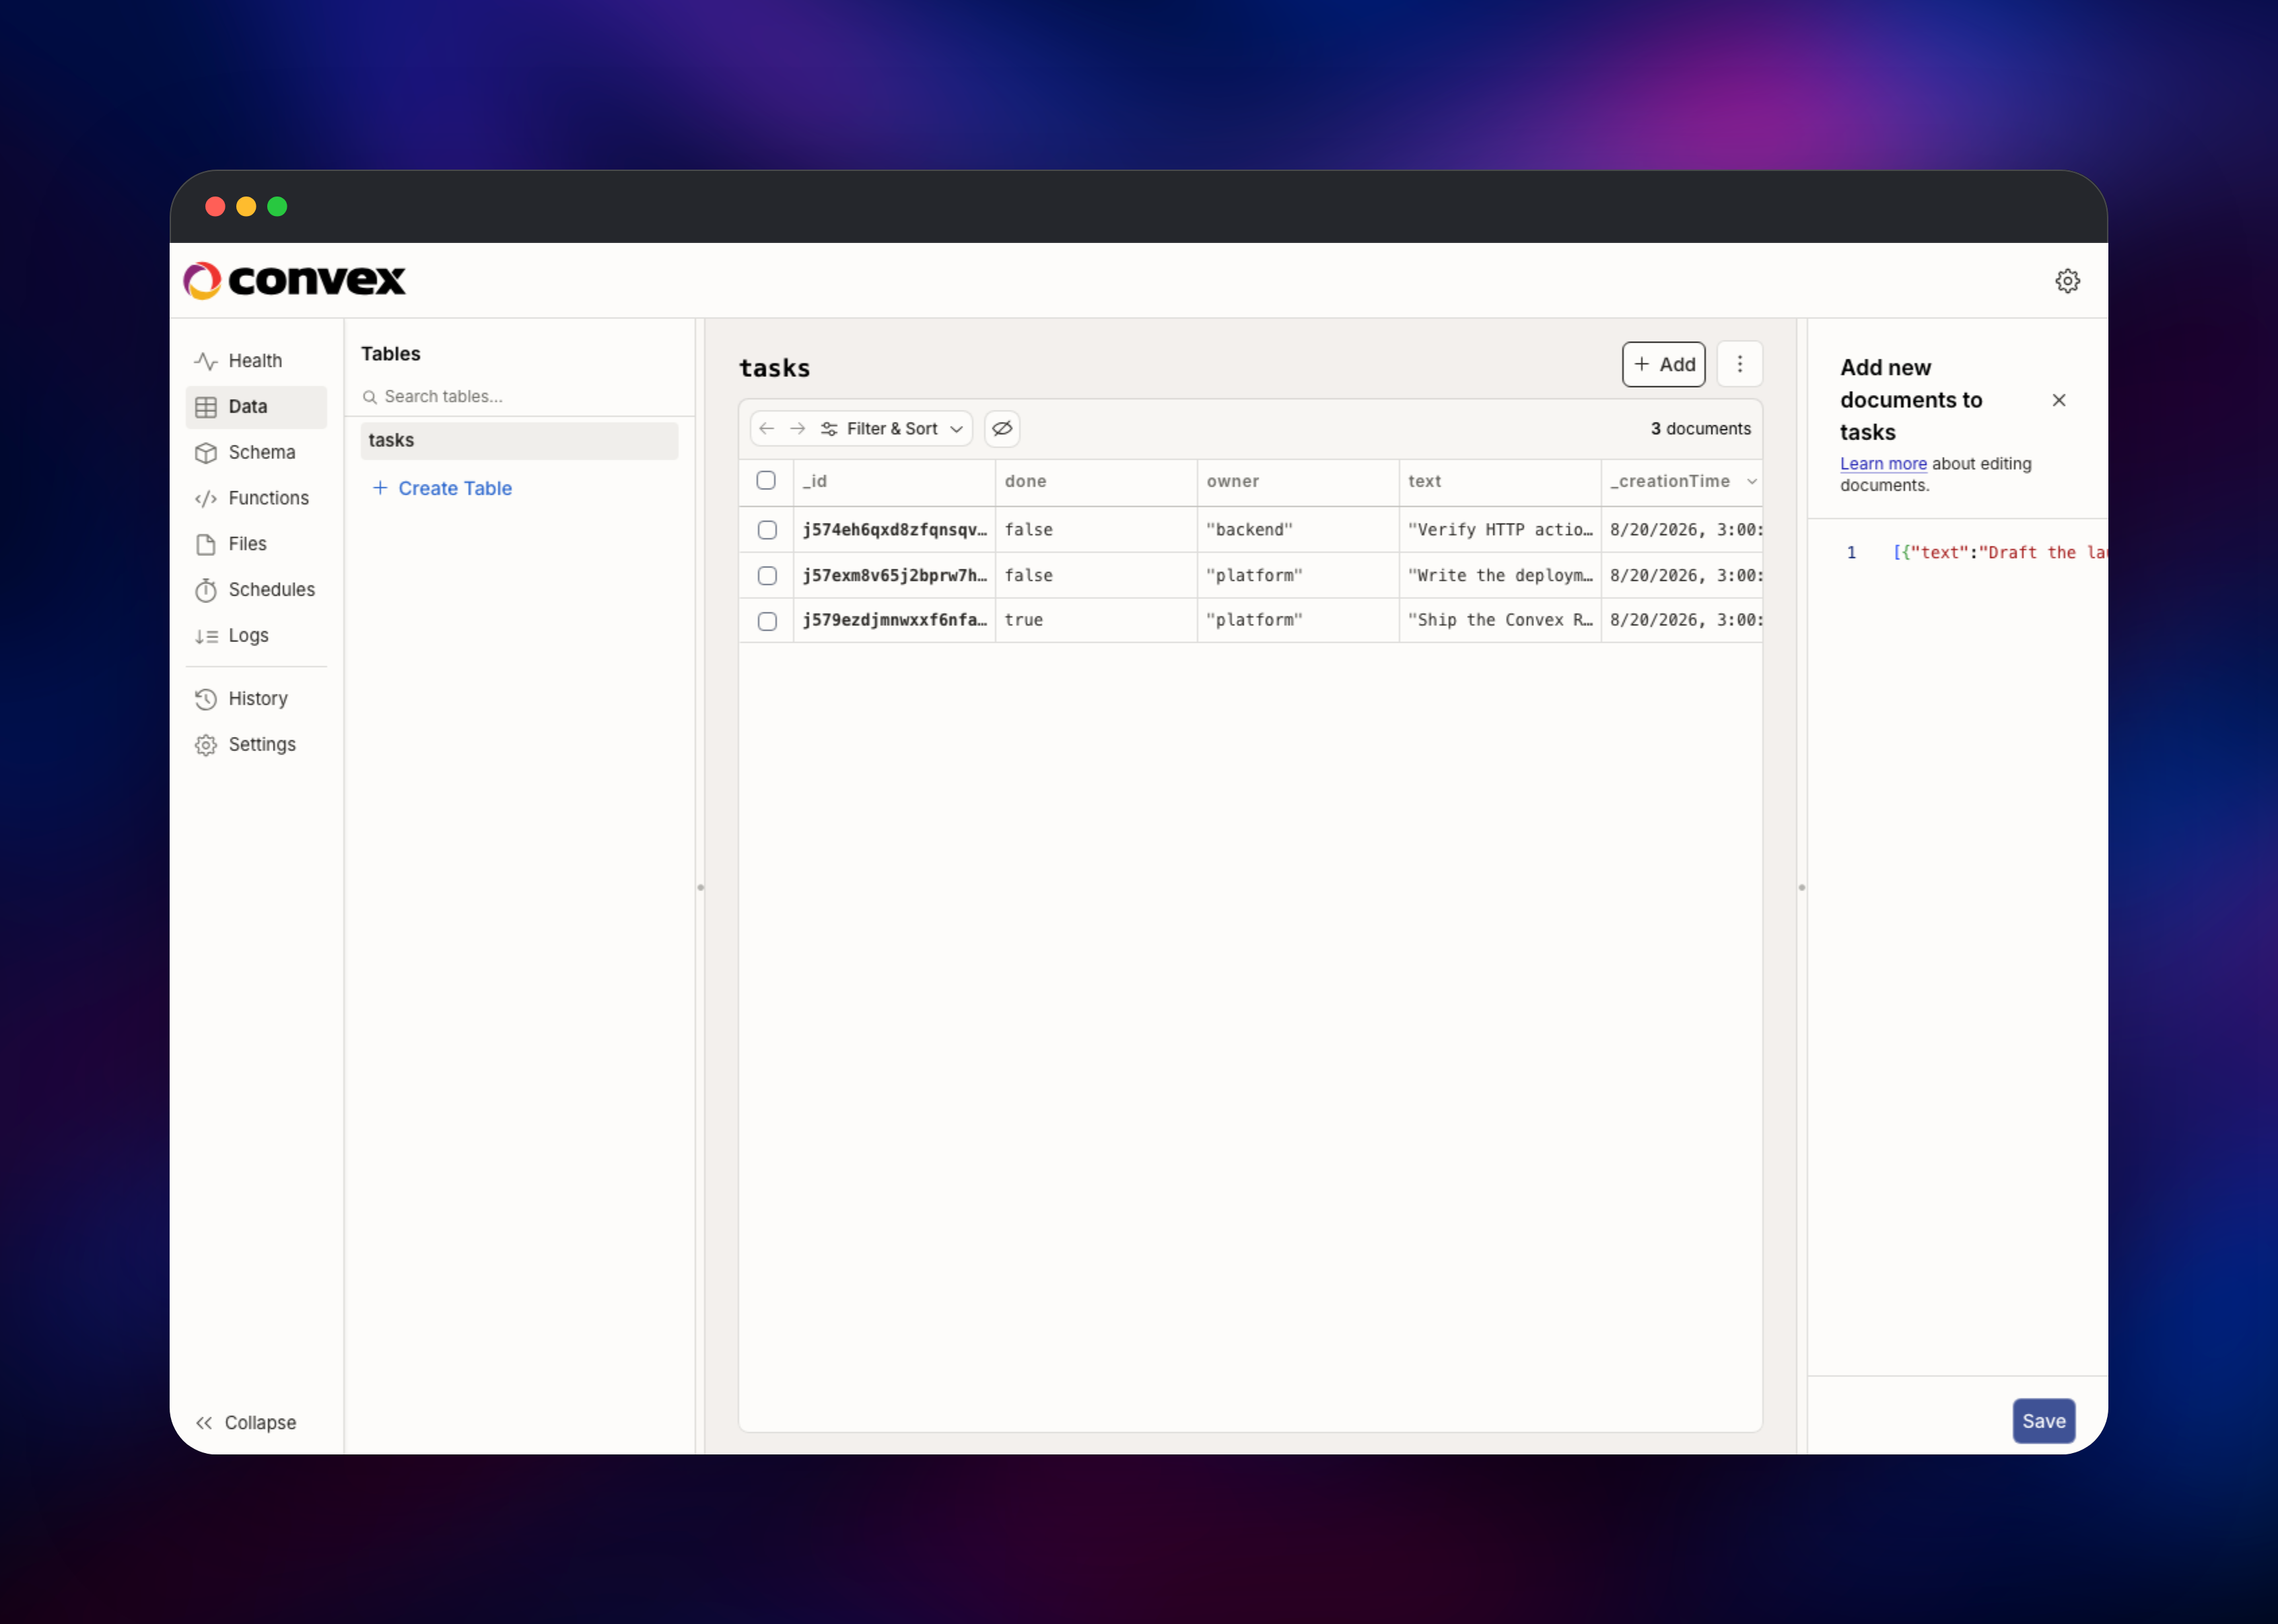Open the _creationTime column sort chevron
Image resolution: width=2278 pixels, height=1624 pixels.
pos(1751,482)
